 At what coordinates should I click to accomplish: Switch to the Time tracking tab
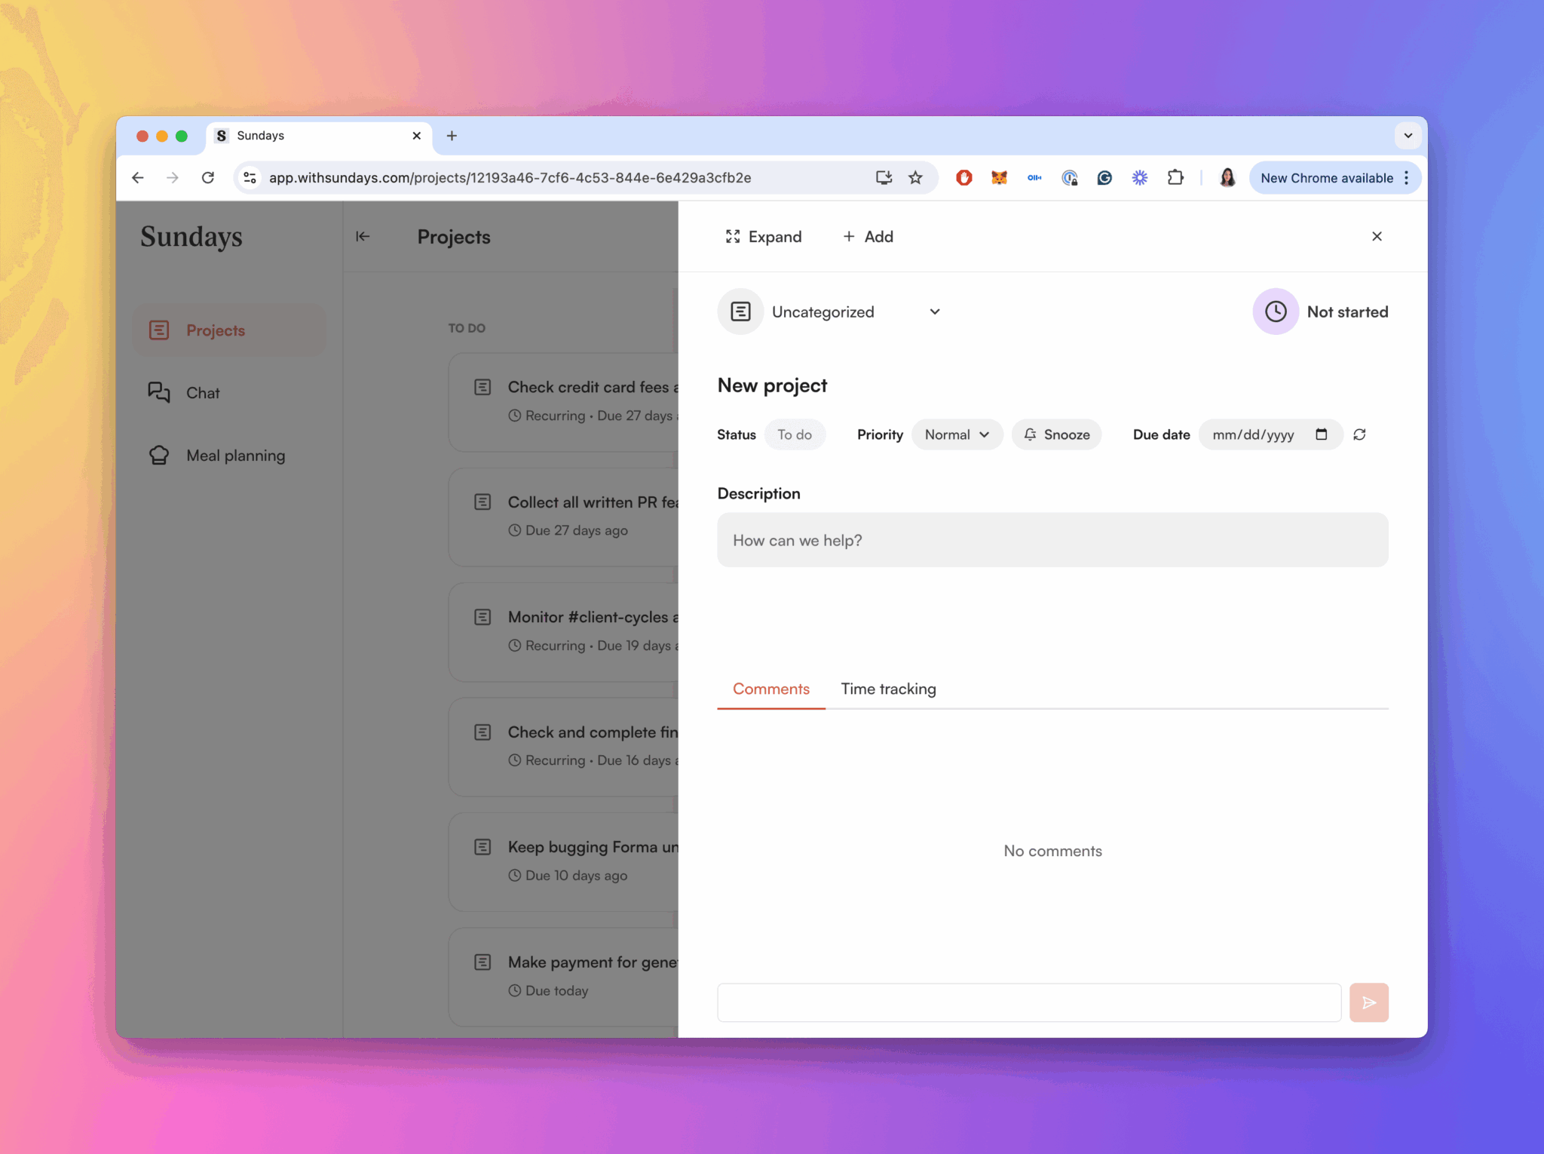coord(888,689)
